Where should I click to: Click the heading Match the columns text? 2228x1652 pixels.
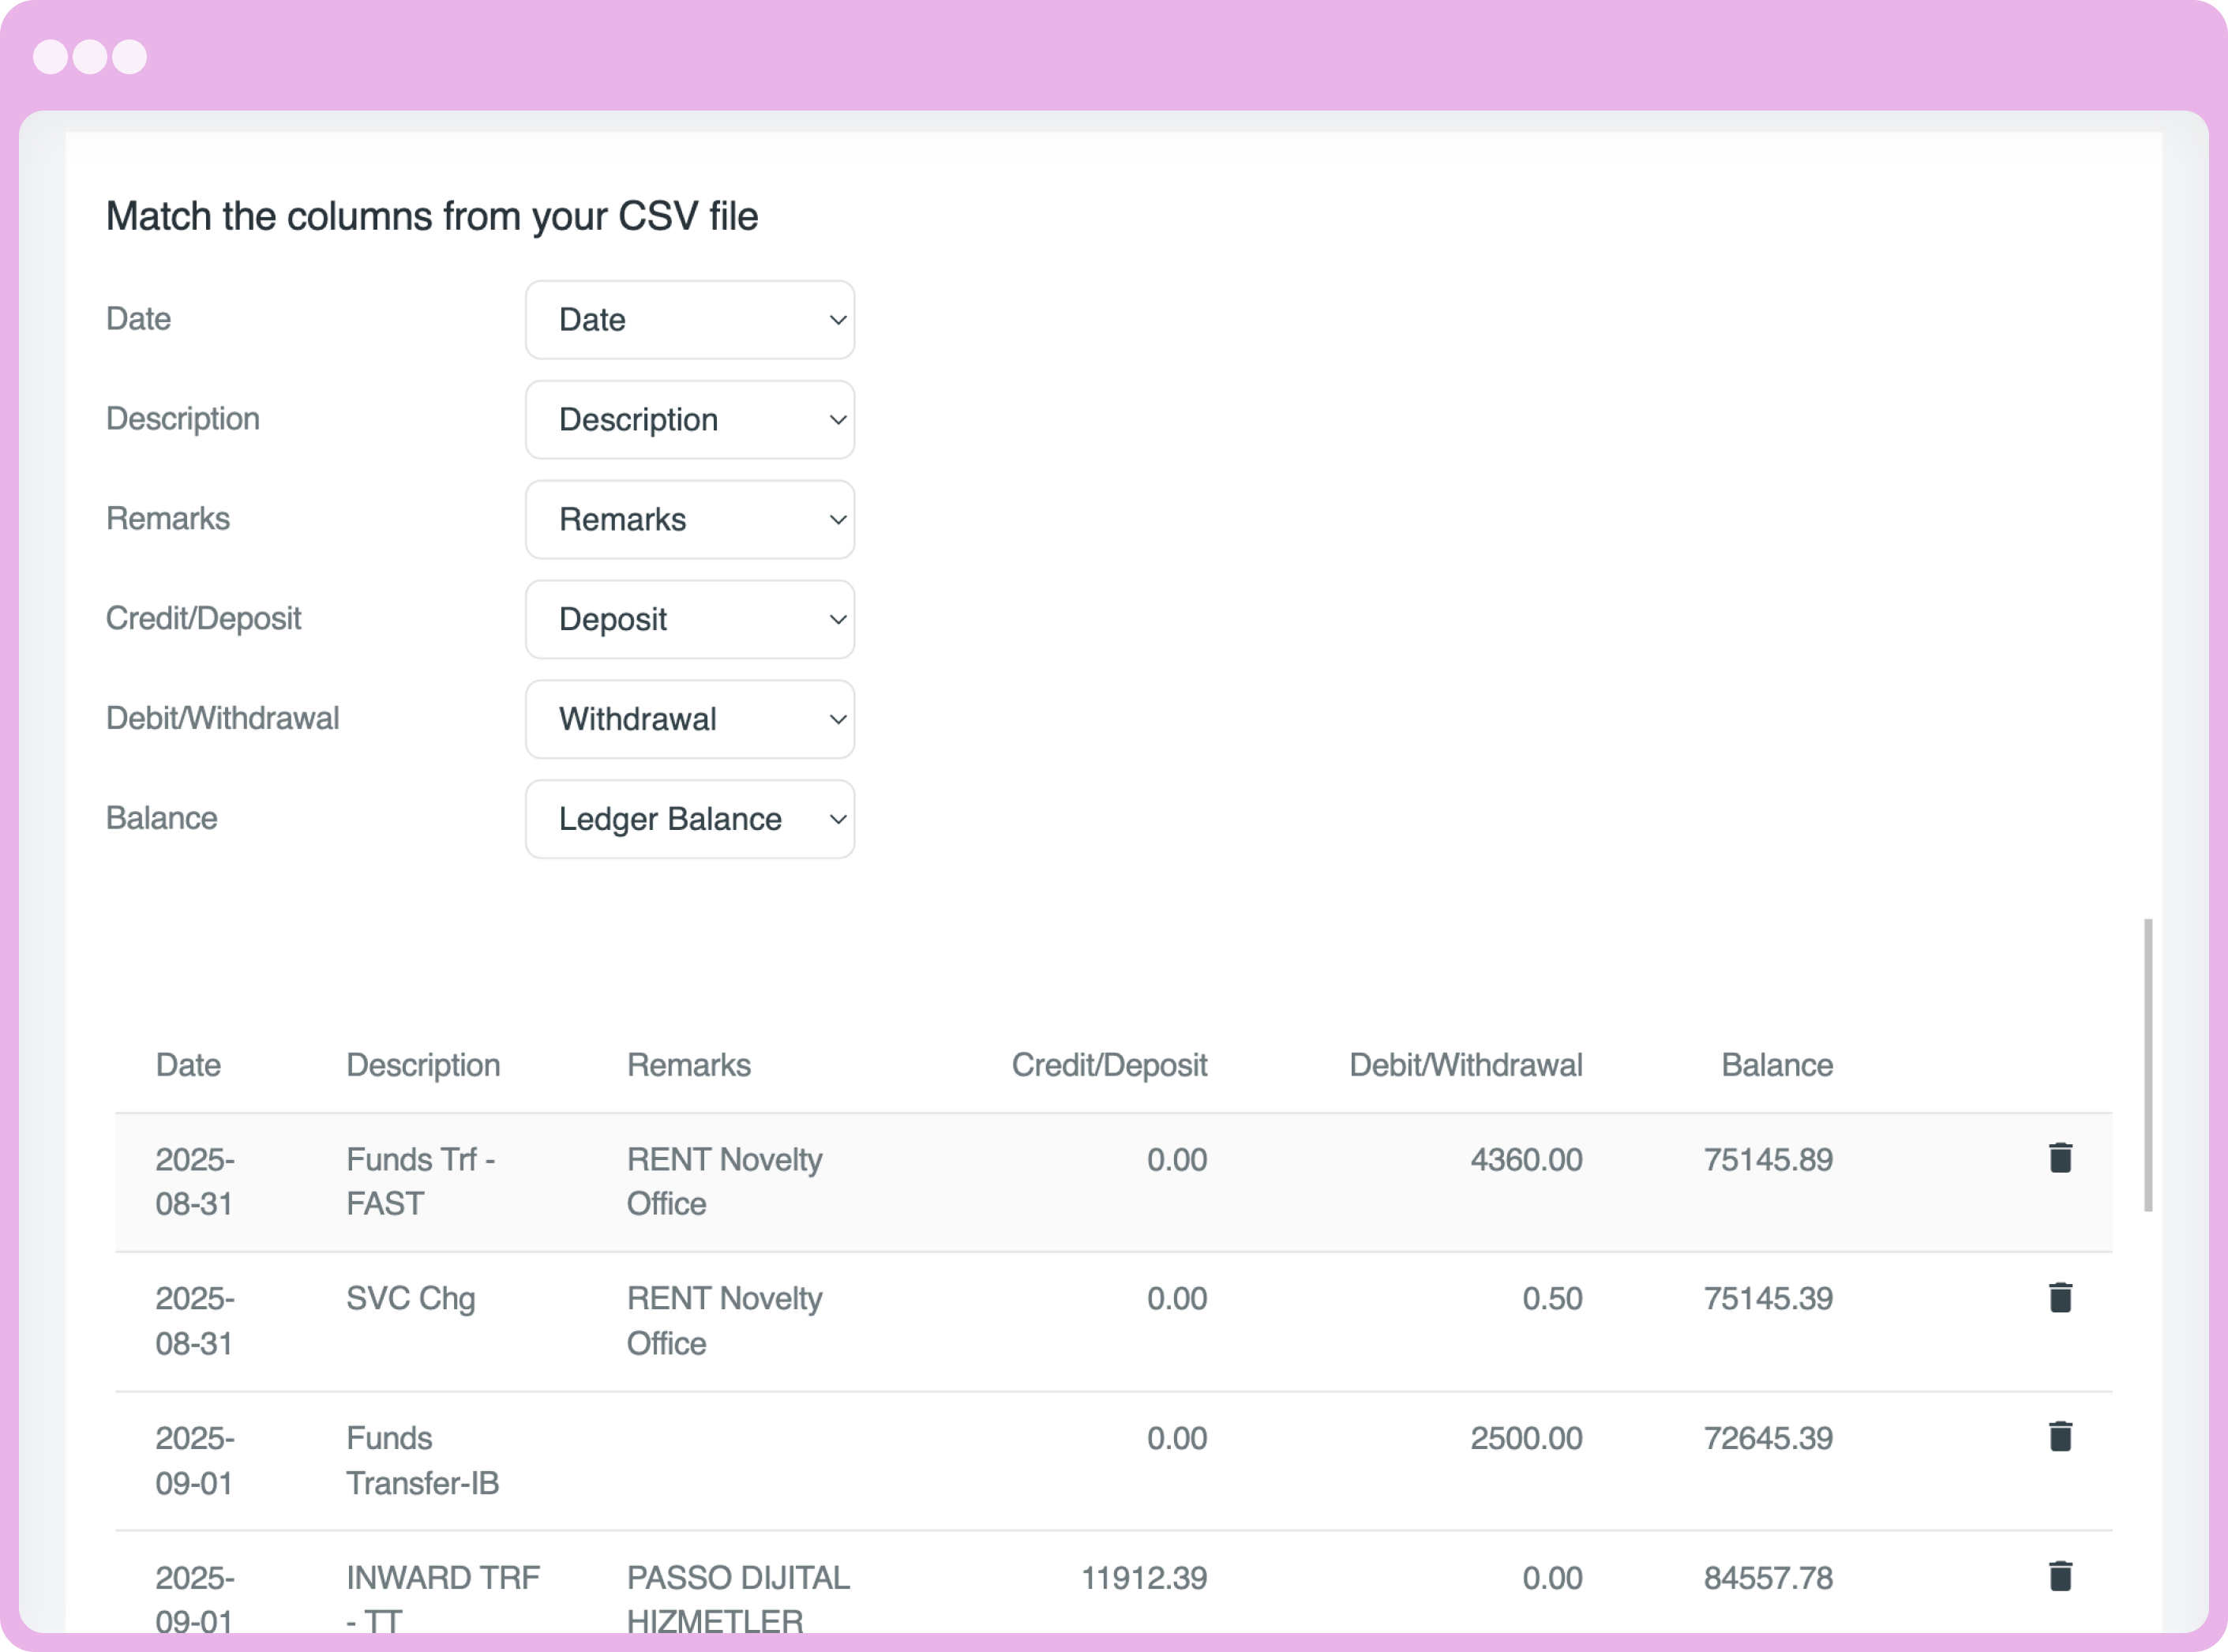point(432,216)
